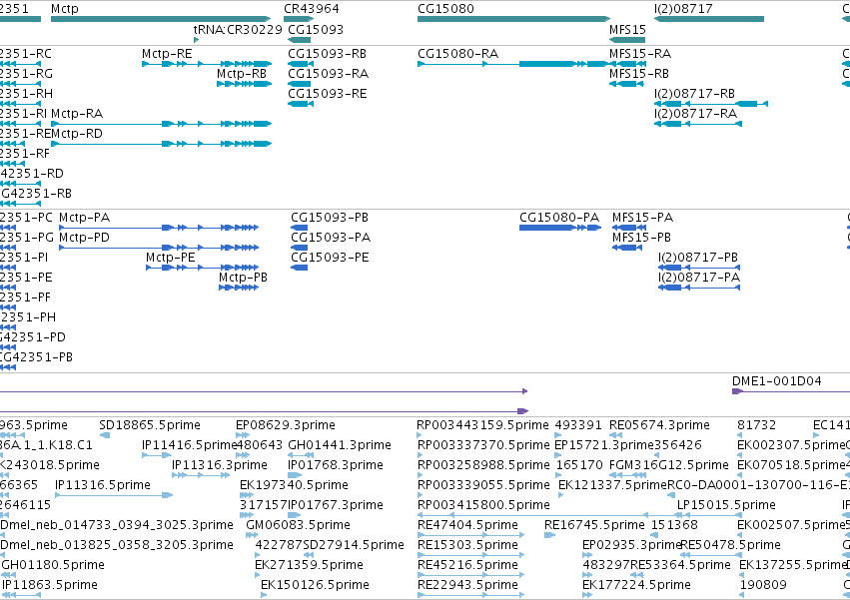Select the CG15093 gene label
Screen dimensions: 850x600
(316, 29)
